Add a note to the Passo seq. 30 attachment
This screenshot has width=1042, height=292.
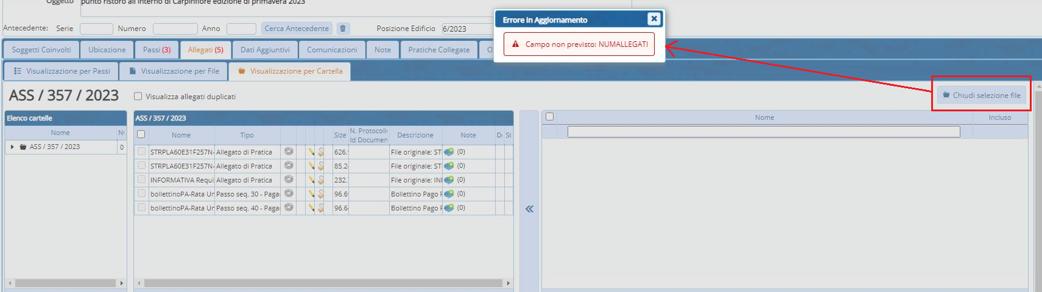click(449, 194)
